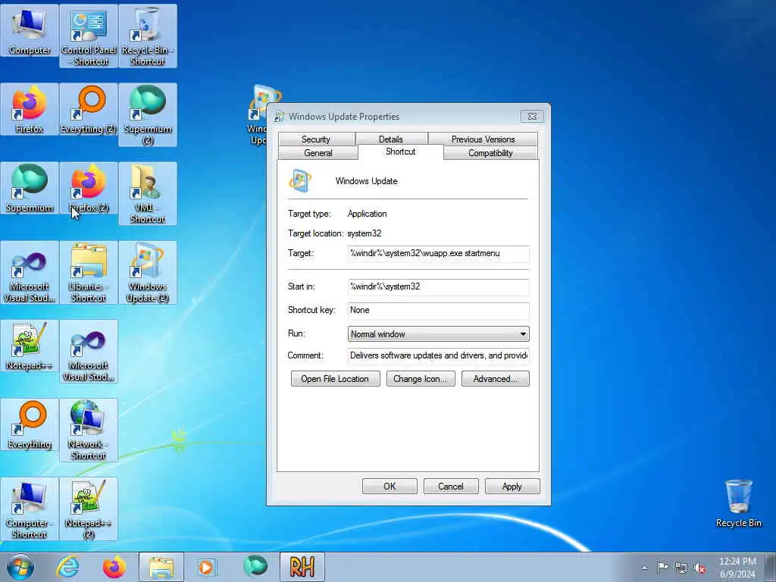Screen dimensions: 776x582
Task: Confirm the dialog with OK
Action: point(390,486)
